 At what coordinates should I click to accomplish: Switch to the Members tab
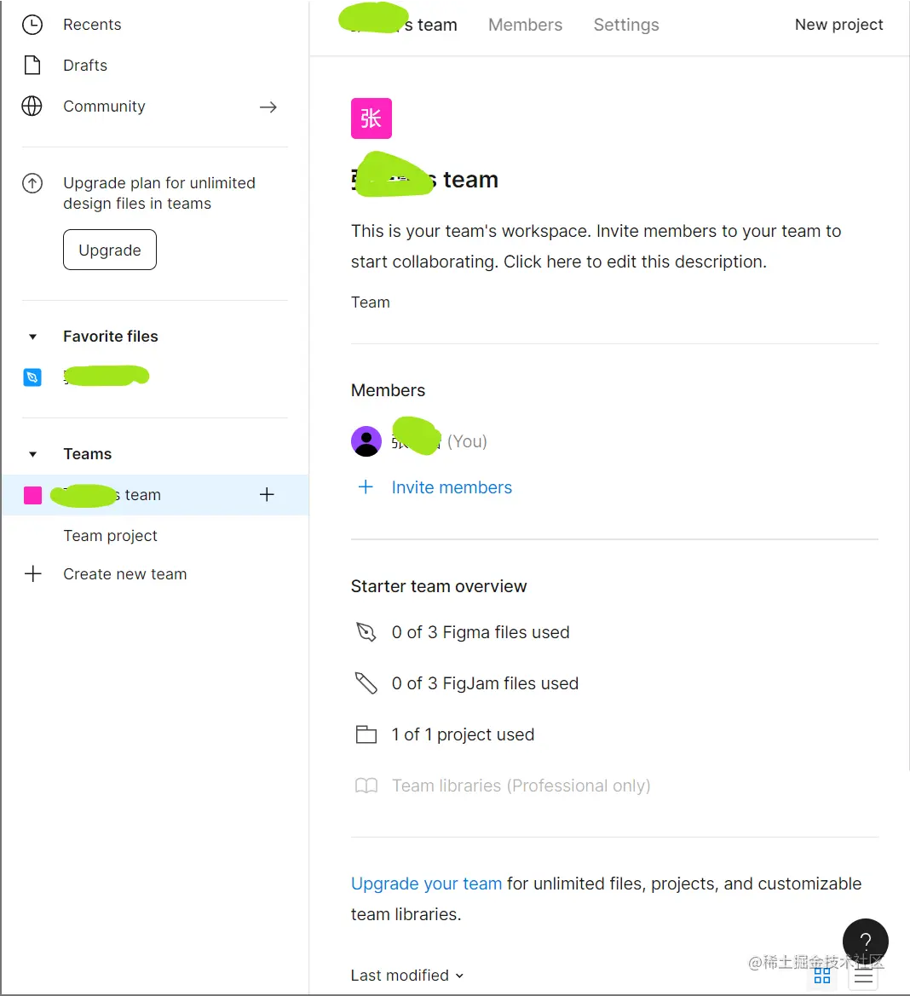[525, 25]
